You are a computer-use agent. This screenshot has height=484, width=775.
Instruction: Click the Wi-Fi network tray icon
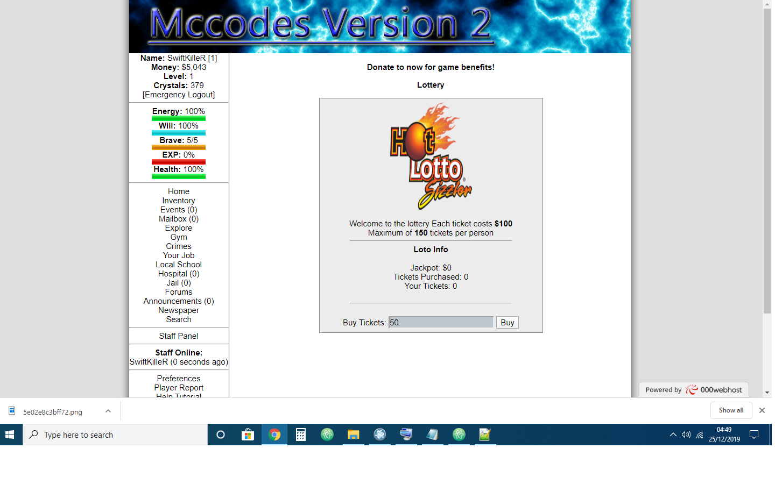click(x=700, y=435)
